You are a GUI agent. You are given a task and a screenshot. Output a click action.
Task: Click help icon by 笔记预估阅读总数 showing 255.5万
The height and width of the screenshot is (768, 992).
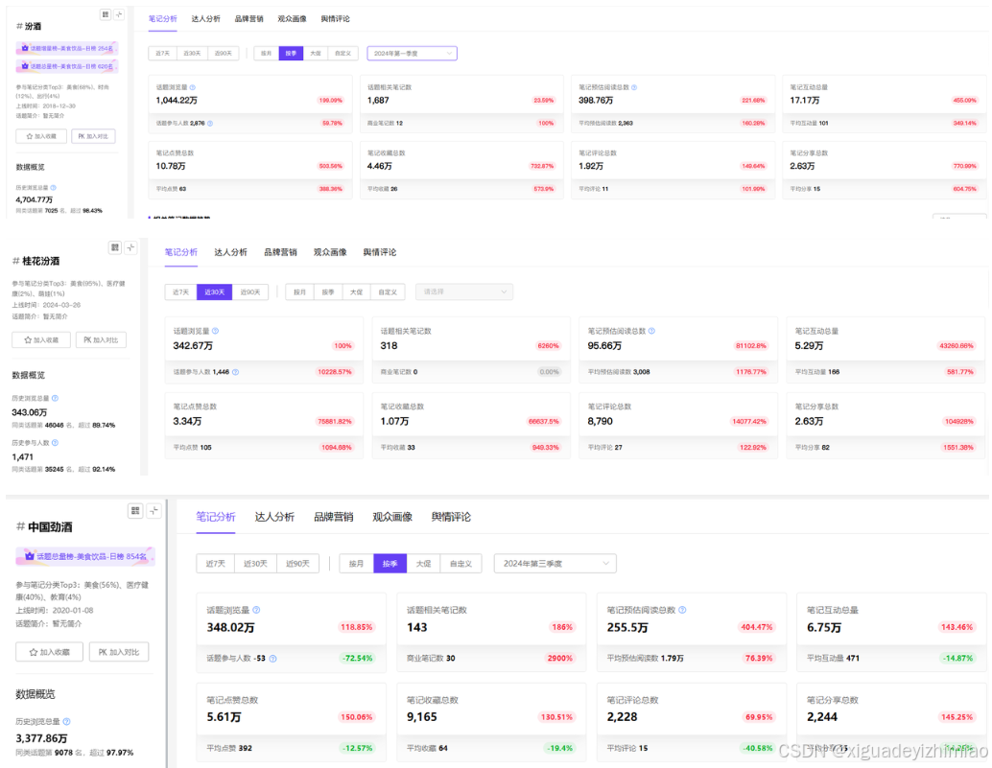(x=682, y=610)
